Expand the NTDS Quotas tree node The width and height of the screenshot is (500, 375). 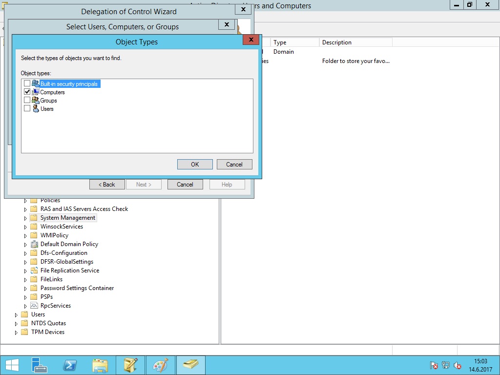pos(17,324)
